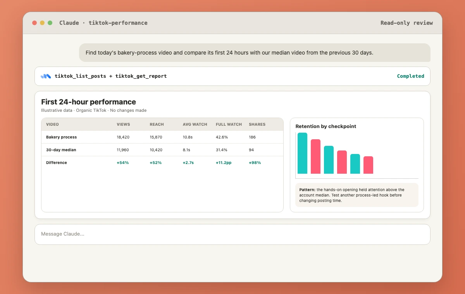Image resolution: width=465 pixels, height=294 pixels.
Task: Click the green maximize window button
Action: [50, 23]
